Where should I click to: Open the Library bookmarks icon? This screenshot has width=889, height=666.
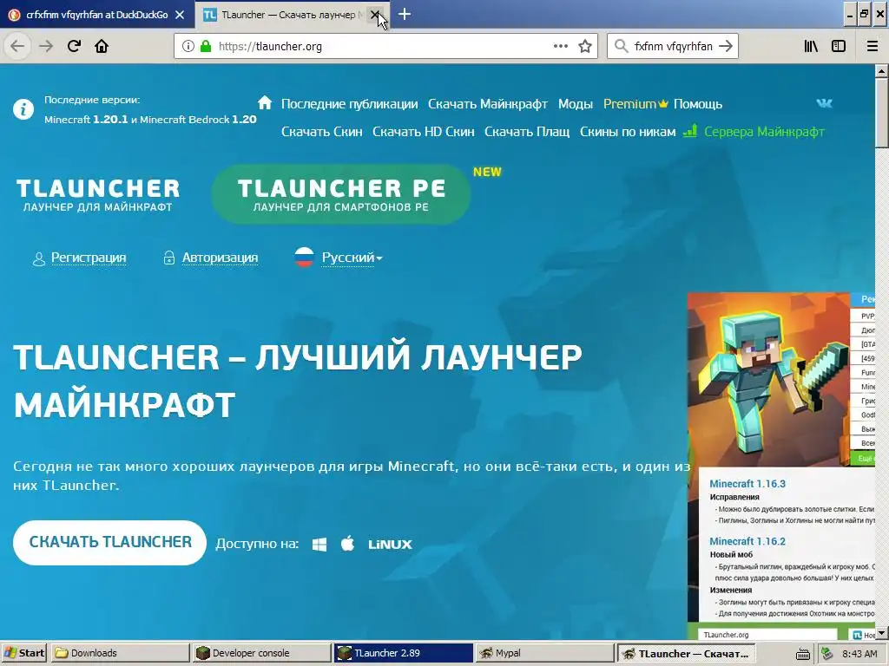[811, 46]
